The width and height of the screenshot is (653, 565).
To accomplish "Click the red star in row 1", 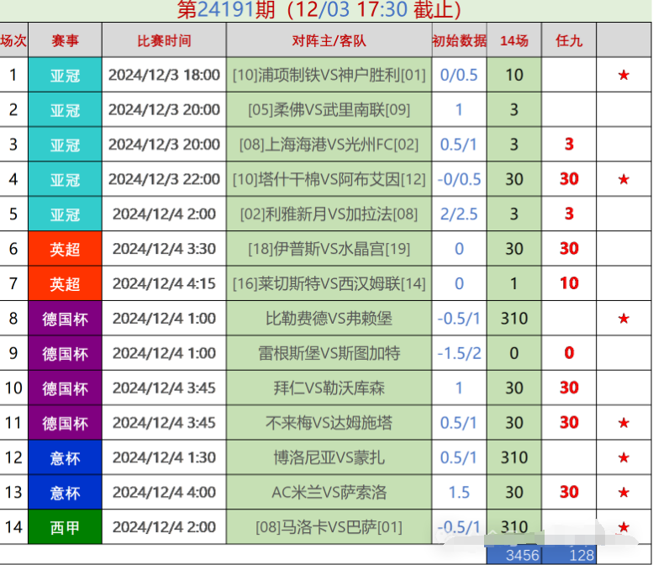I will [x=624, y=76].
